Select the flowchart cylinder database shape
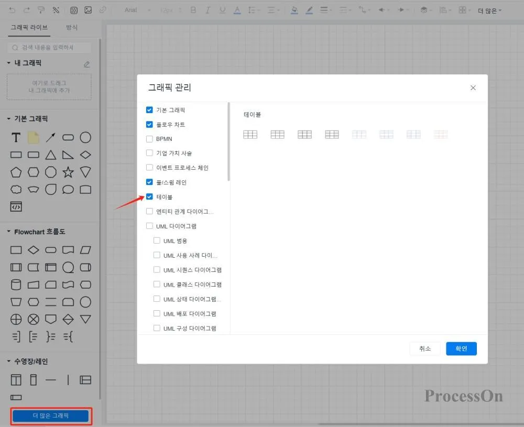Image resolution: width=524 pixels, height=427 pixels. click(x=16, y=284)
